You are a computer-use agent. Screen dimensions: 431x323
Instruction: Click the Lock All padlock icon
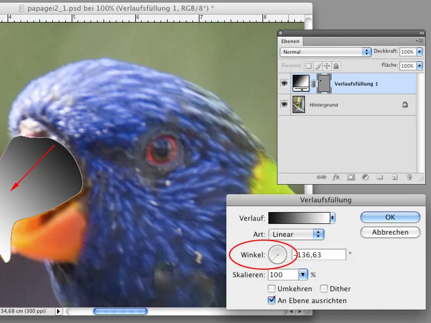point(336,66)
